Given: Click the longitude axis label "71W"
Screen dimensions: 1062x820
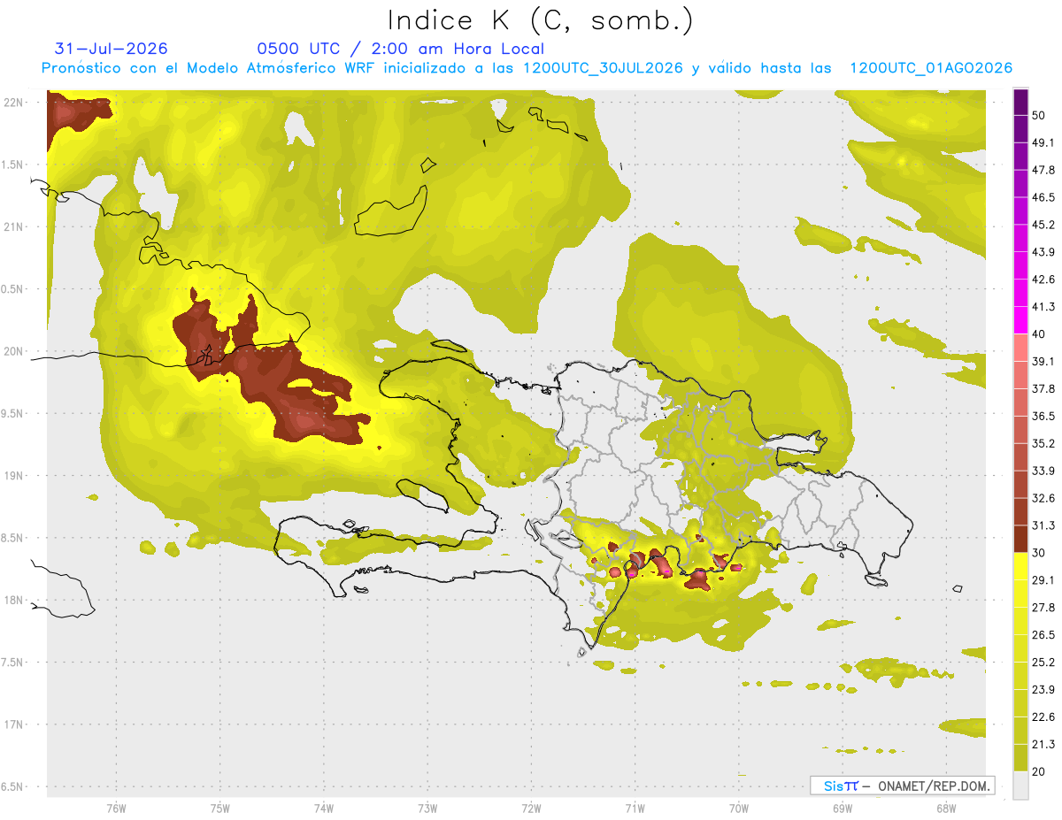Looking at the screenshot, I should pos(635,809).
